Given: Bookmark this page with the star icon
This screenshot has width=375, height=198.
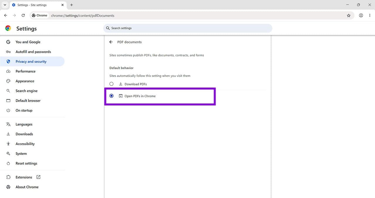Looking at the screenshot, I should (x=349, y=16).
